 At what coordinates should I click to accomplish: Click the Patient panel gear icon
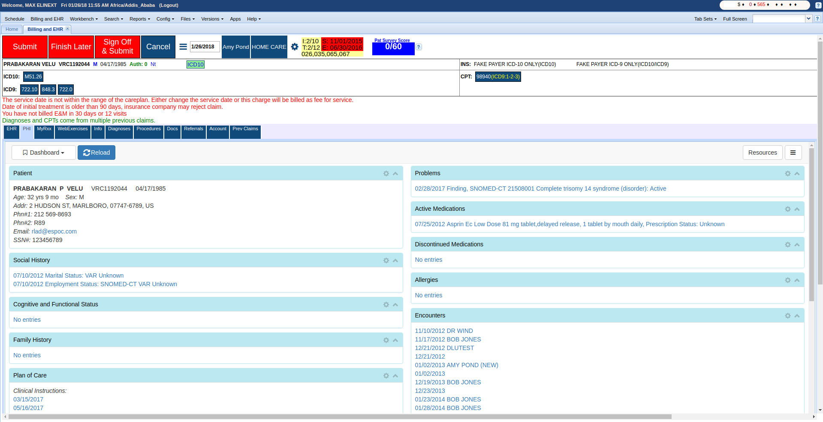[386, 174]
